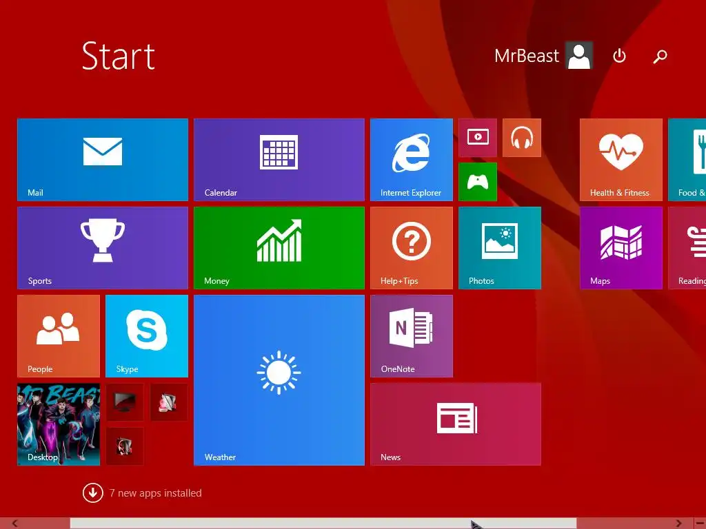Open the People tile
Screen dimensions: 706x529
(59, 336)
